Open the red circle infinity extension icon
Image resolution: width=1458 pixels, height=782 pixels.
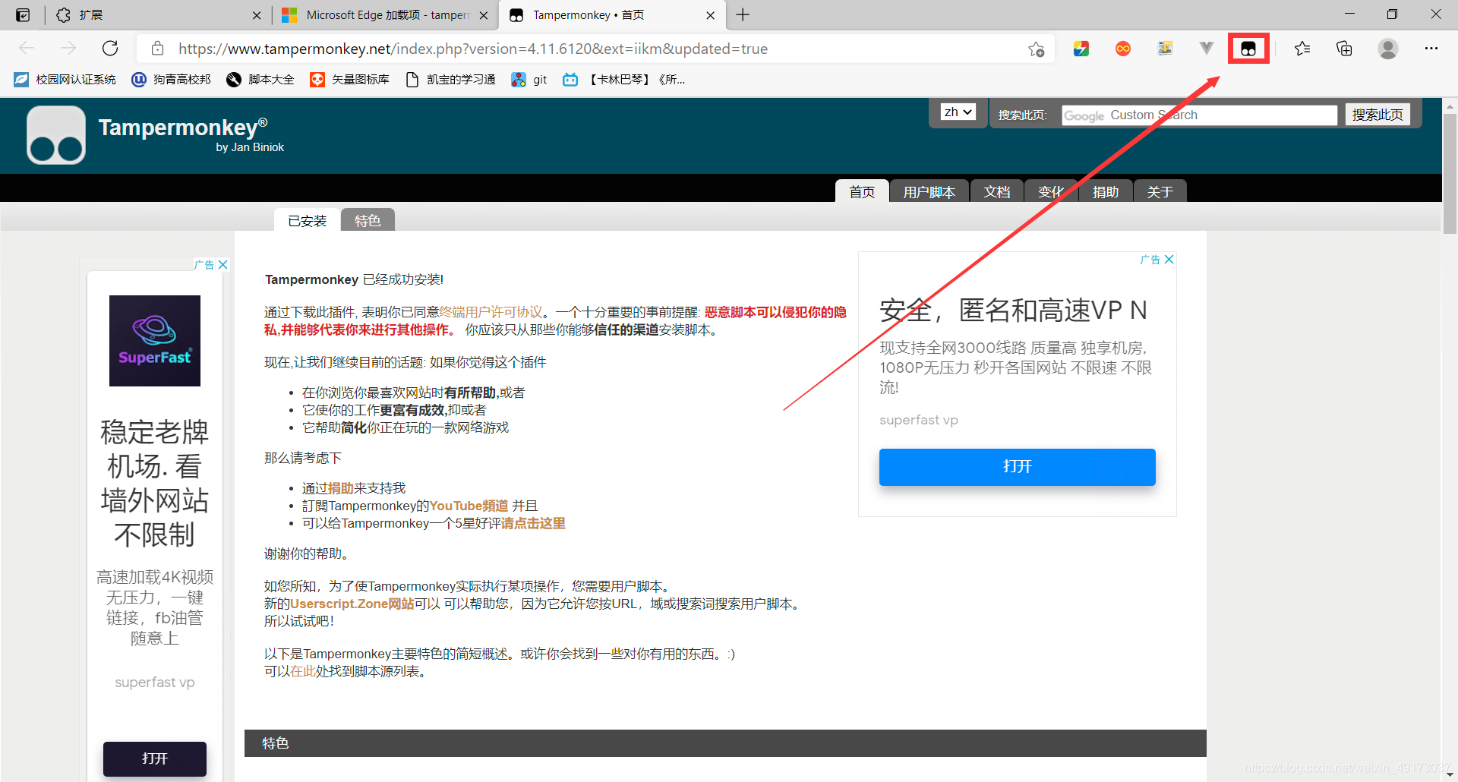point(1123,49)
